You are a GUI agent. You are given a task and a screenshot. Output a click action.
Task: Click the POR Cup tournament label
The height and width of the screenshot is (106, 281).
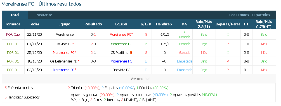point(13,35)
